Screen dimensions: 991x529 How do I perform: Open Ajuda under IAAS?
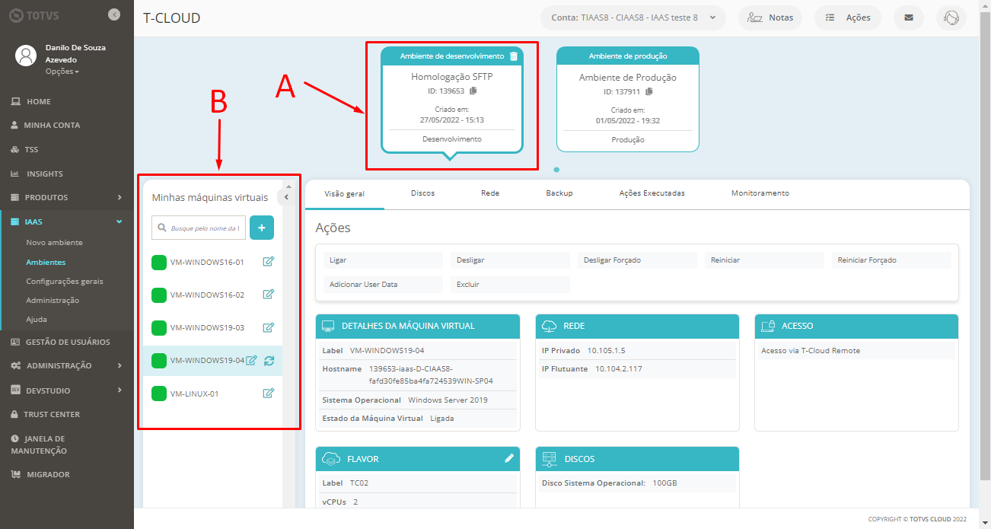[x=37, y=319]
